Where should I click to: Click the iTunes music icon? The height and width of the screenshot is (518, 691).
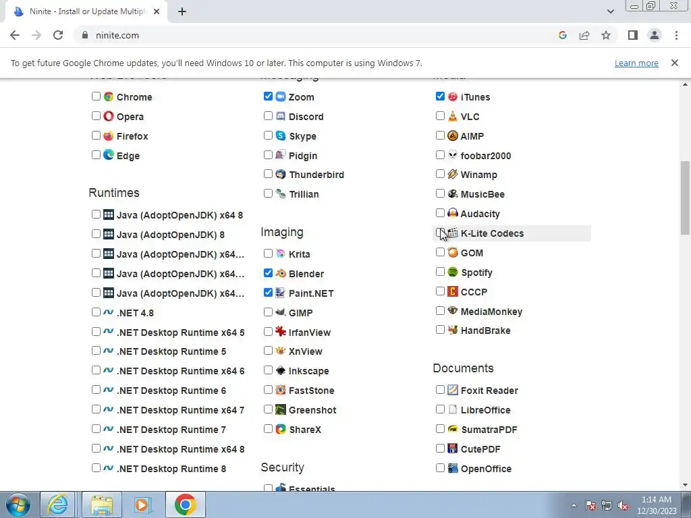pyautogui.click(x=453, y=96)
